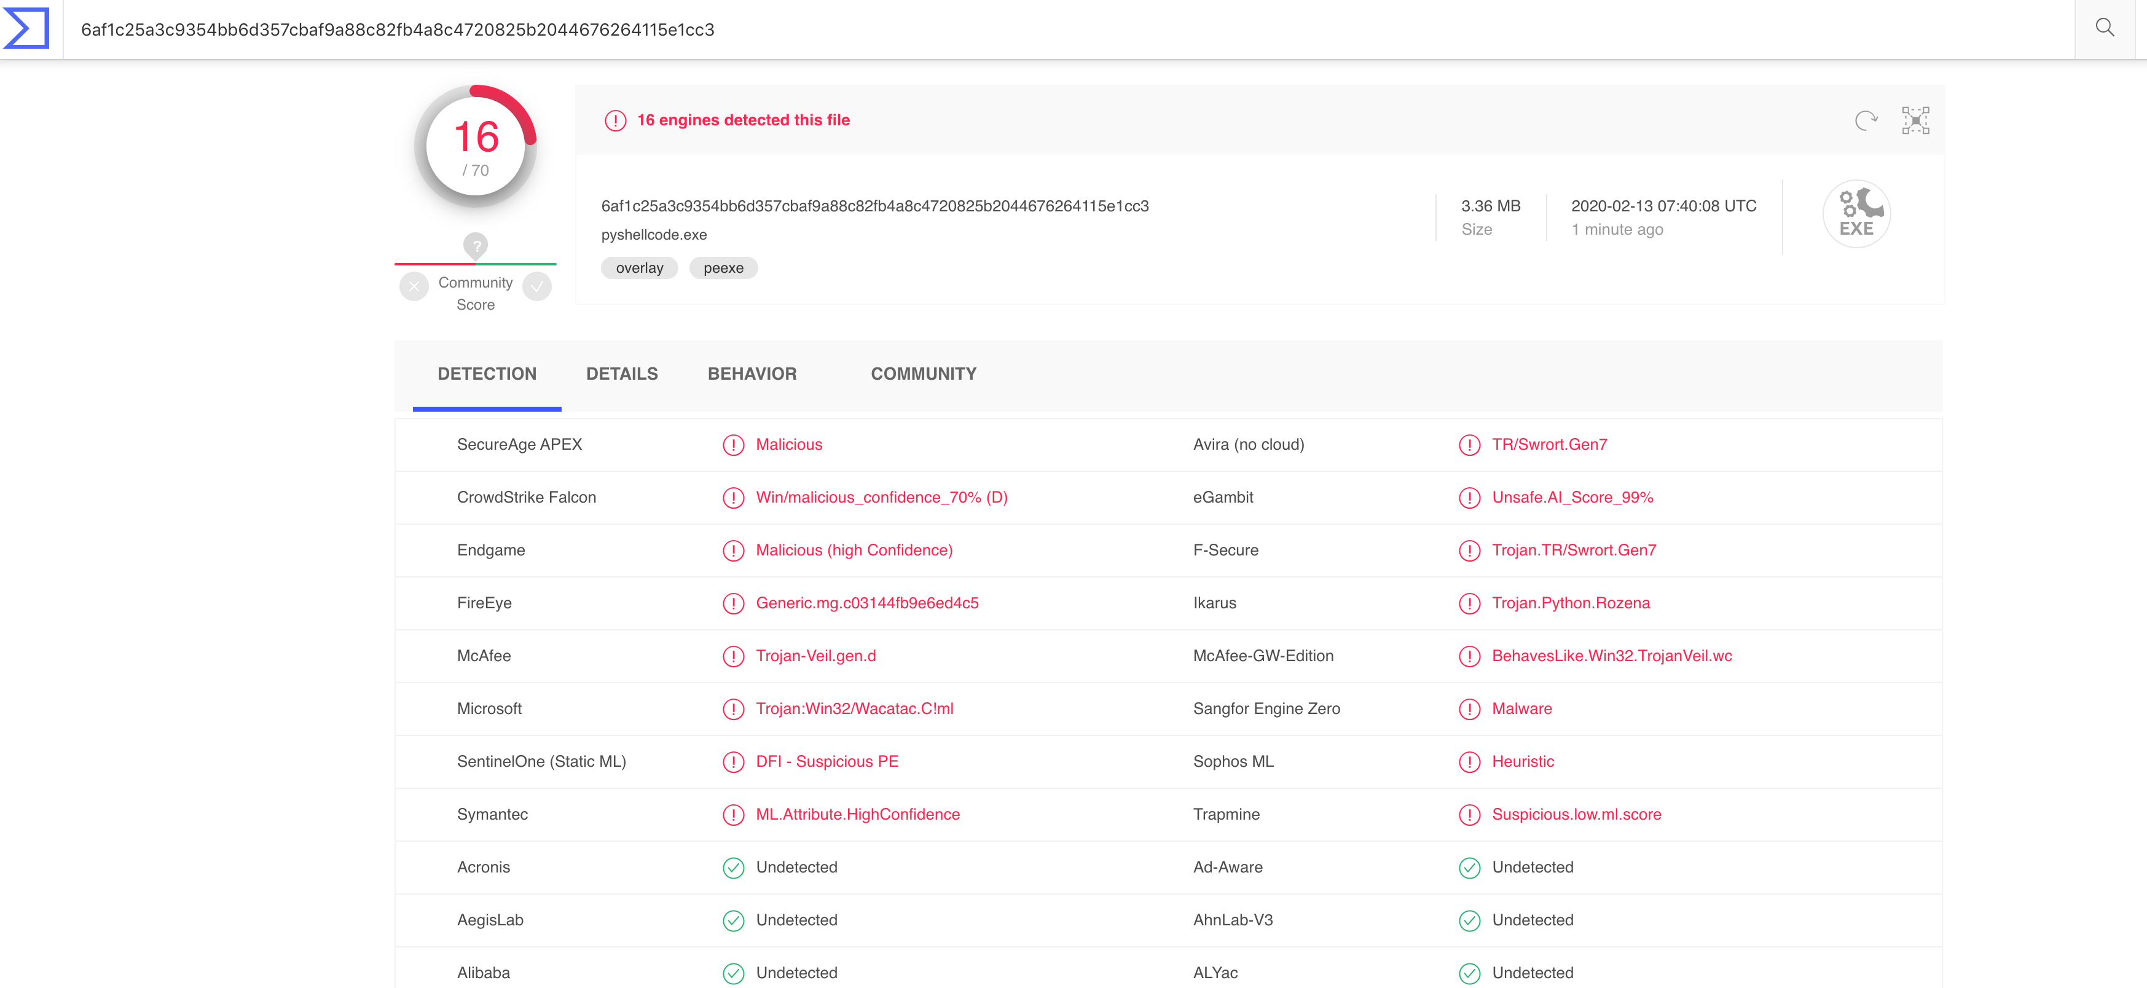Open the COMMUNITY tab
Image resolution: width=2147 pixels, height=988 pixels.
pos(924,374)
